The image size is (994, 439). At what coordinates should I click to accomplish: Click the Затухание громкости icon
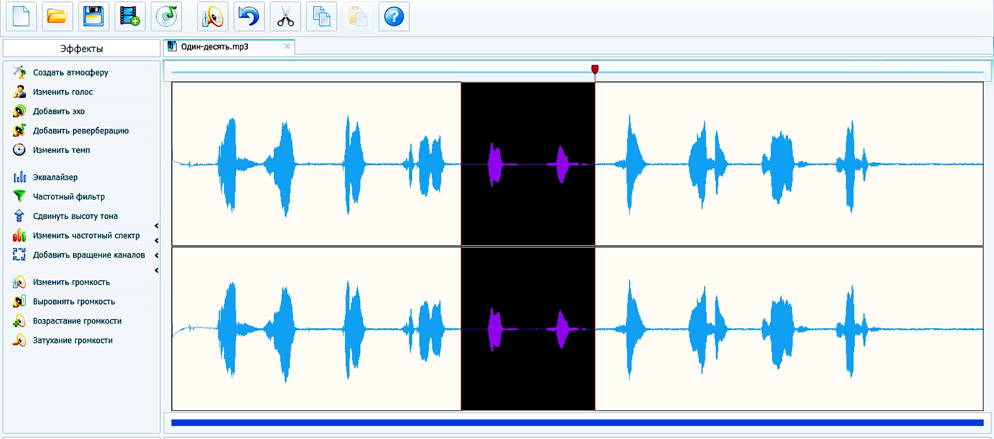click(19, 340)
